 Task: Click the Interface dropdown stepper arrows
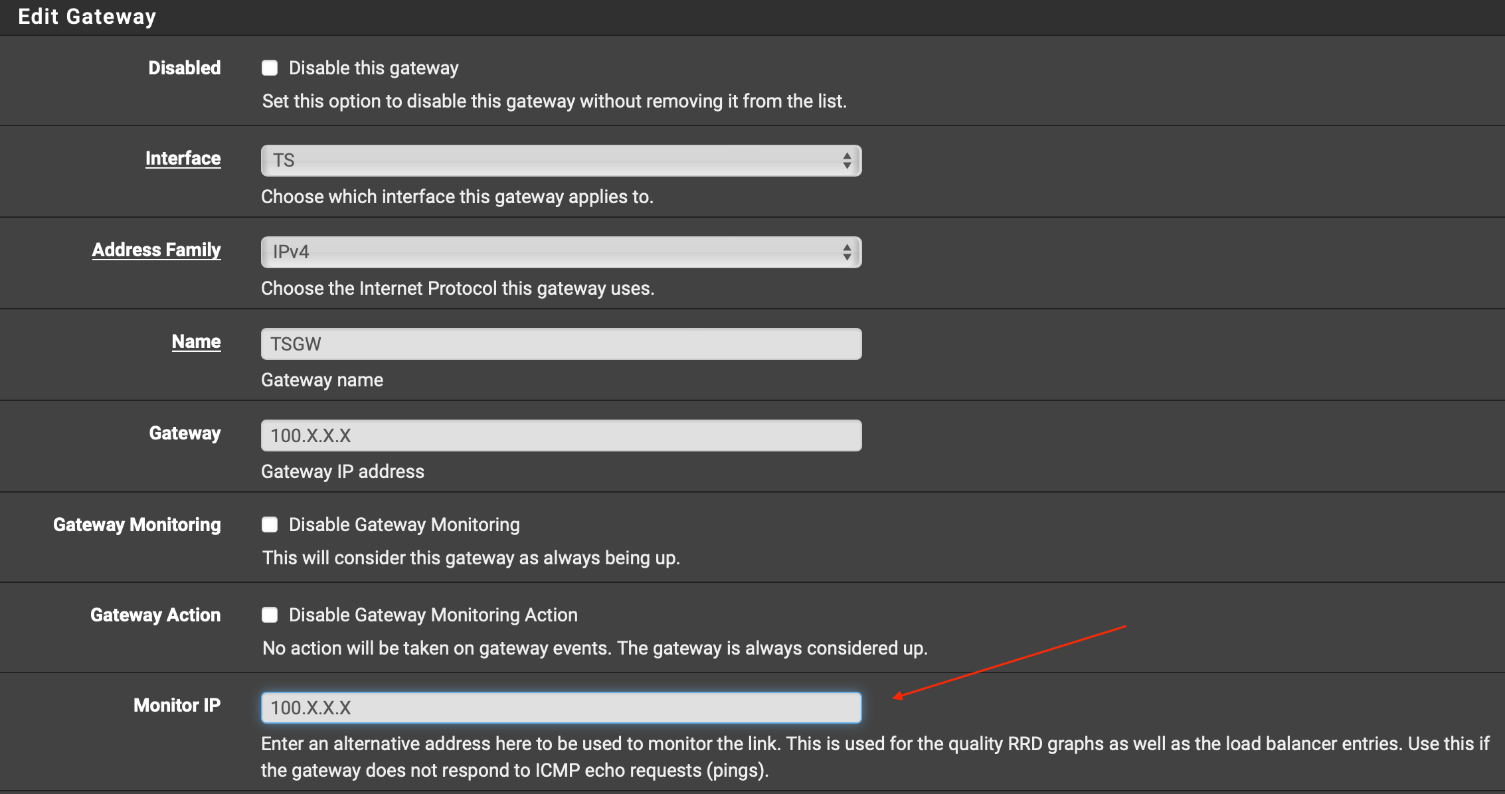coord(847,160)
